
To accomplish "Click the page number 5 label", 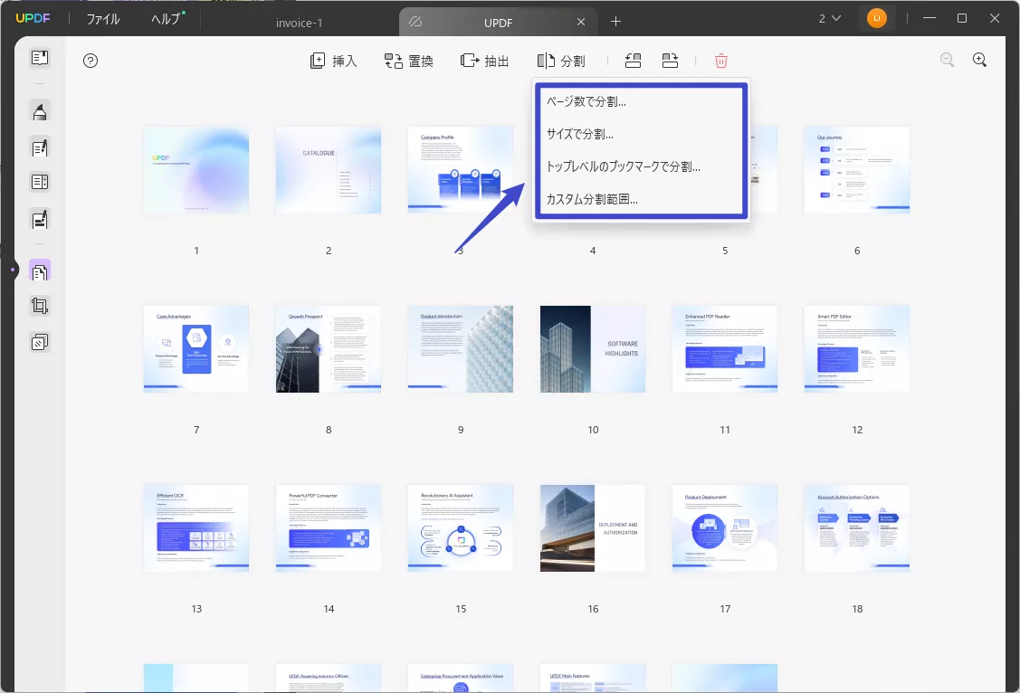I will pos(725,251).
